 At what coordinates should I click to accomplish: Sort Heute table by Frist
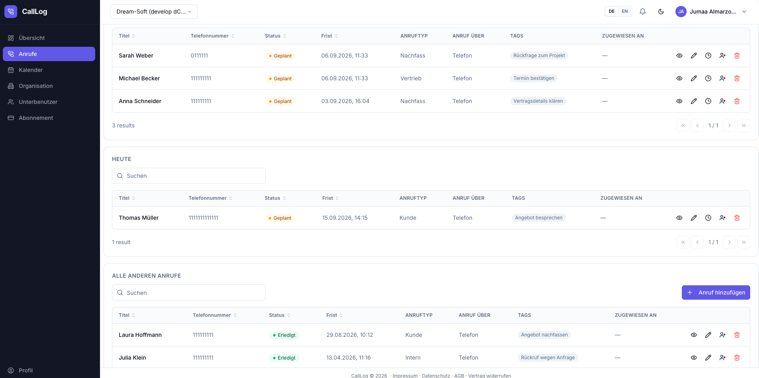pyautogui.click(x=330, y=198)
